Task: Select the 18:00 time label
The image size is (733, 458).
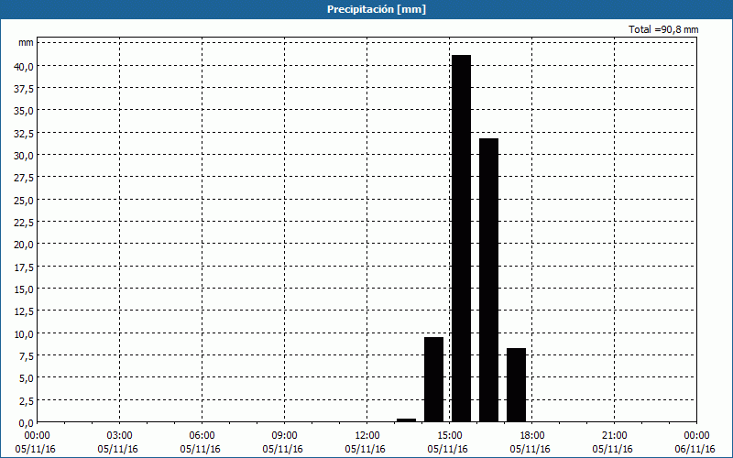Action: click(531, 436)
